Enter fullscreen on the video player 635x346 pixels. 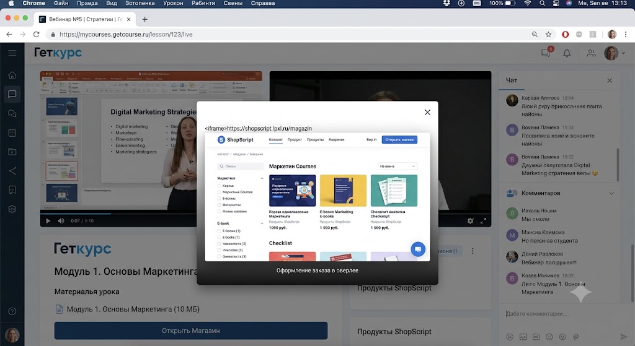tap(483, 221)
